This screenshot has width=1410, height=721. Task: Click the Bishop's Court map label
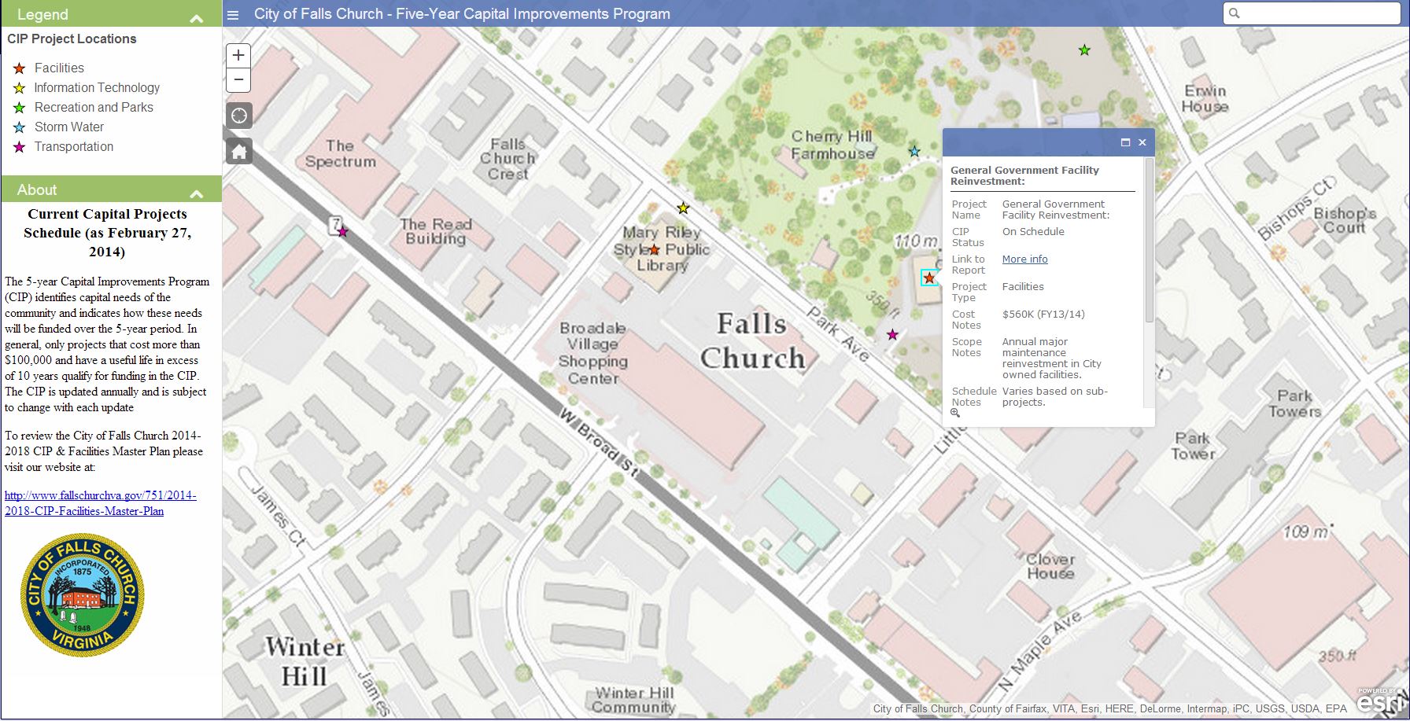pyautogui.click(x=1345, y=220)
